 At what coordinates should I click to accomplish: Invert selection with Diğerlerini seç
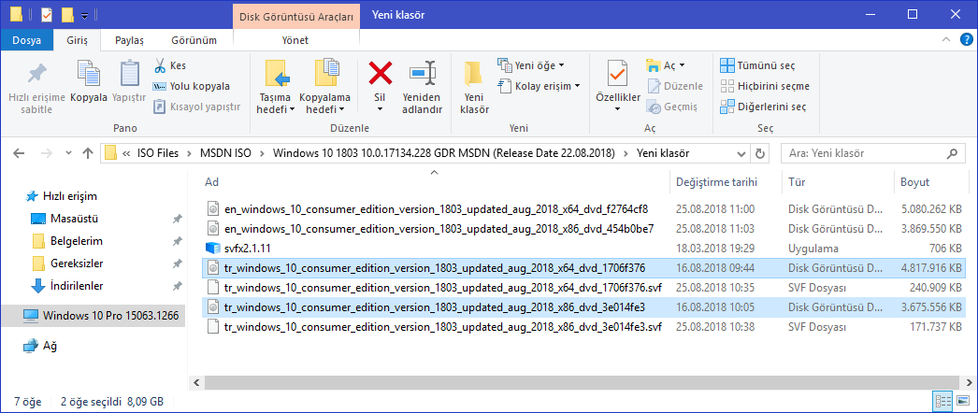coord(764,107)
